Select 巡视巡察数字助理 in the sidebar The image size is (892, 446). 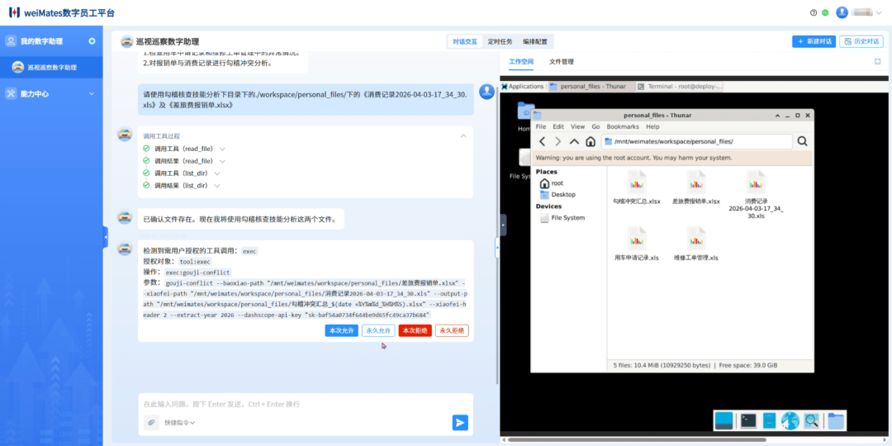click(51, 67)
